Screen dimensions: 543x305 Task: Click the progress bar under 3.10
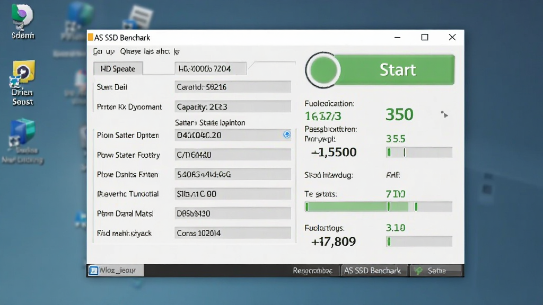419,241
